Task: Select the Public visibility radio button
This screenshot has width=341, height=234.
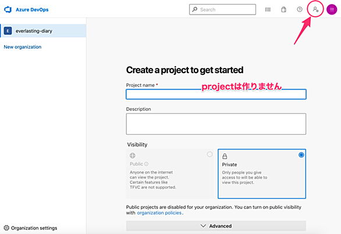Action: point(209,154)
